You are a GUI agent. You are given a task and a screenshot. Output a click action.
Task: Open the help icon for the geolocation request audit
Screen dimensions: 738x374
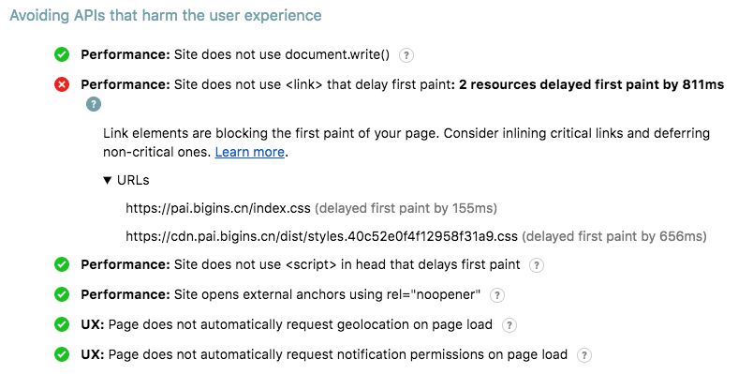(509, 325)
